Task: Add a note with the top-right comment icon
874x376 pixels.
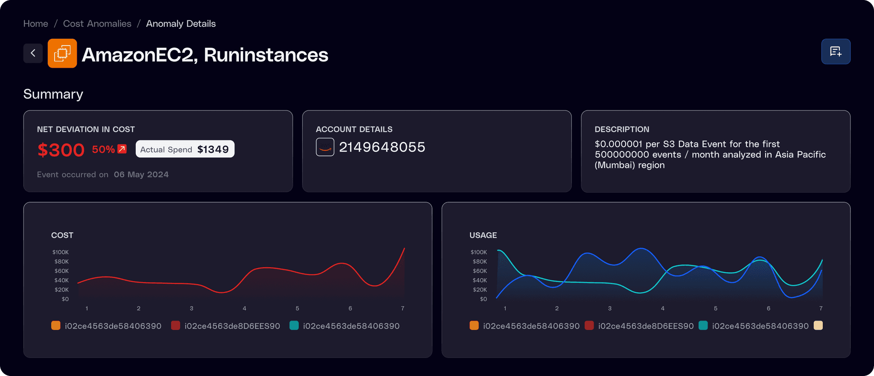Action: 836,52
